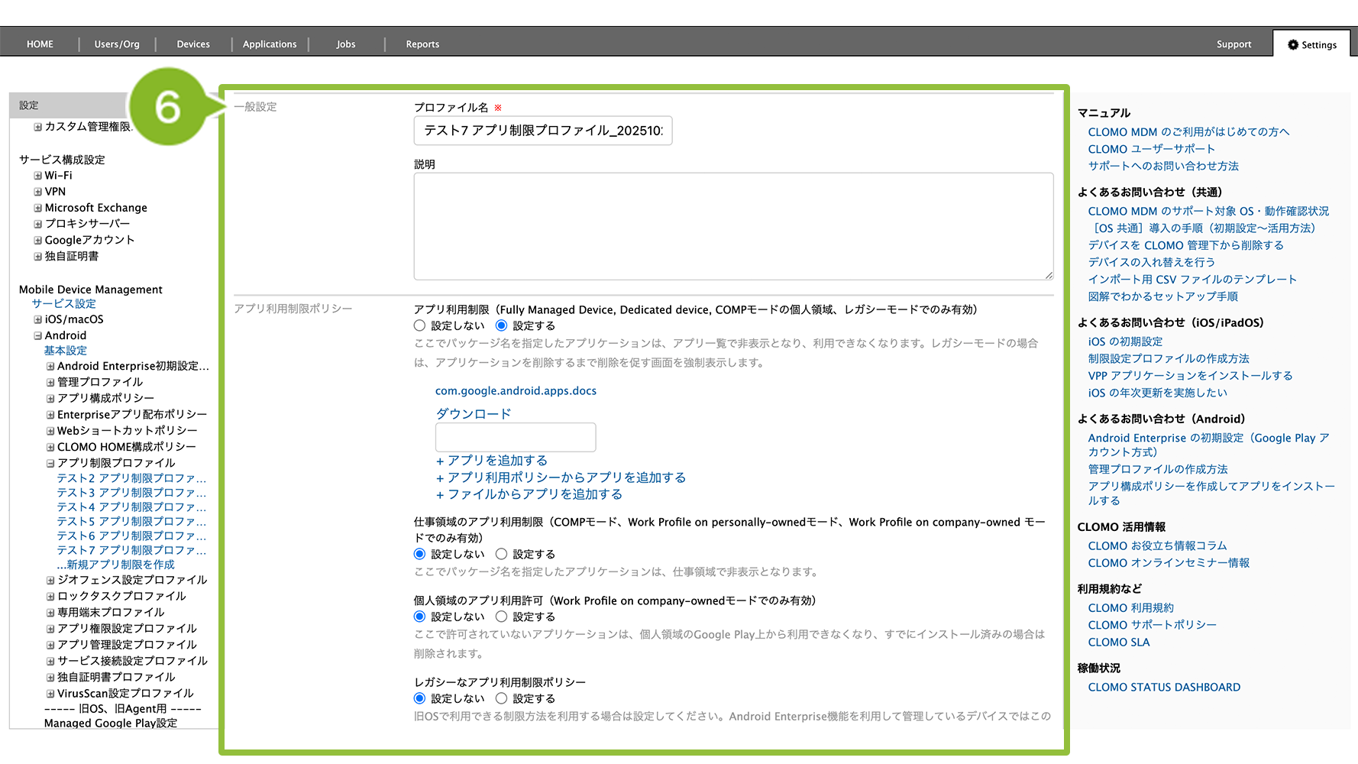Expand the Microsoft Exchange node
The width and height of the screenshot is (1358, 764).
(x=37, y=208)
